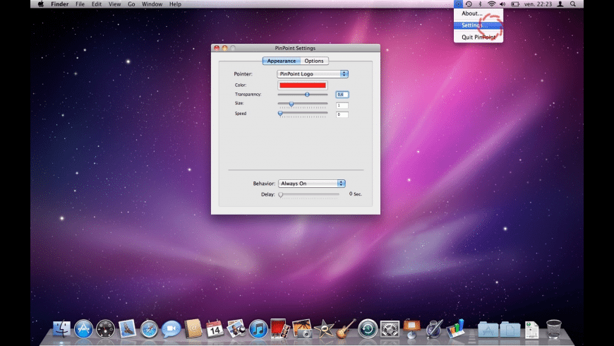Minimize the PinPoint Settings window
This screenshot has width=614, height=346.
[x=224, y=48]
